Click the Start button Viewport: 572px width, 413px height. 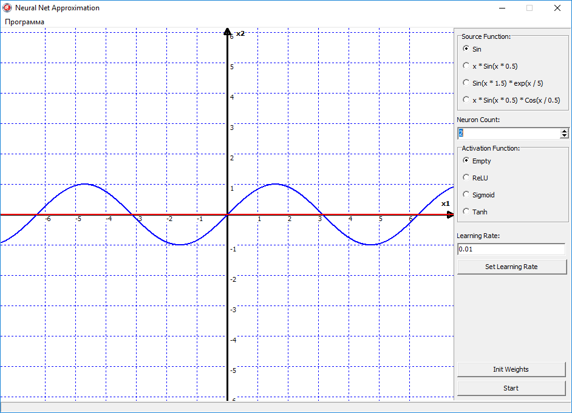pos(511,388)
